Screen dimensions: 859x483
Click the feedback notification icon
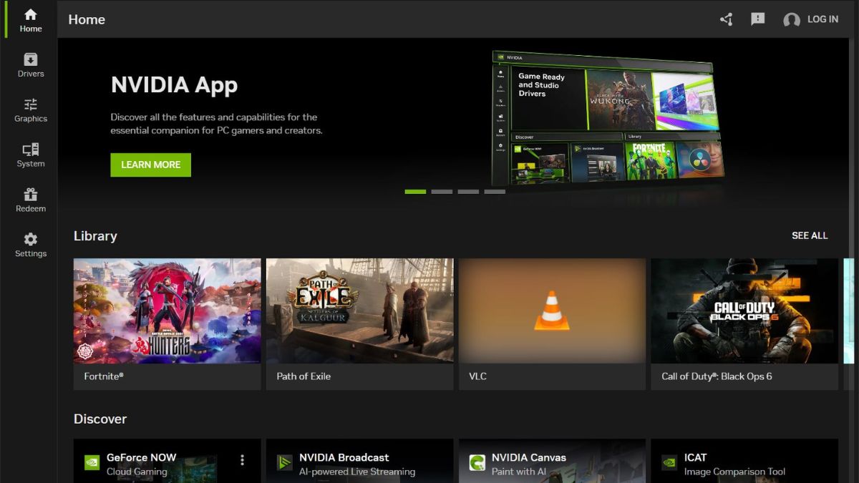click(x=758, y=19)
